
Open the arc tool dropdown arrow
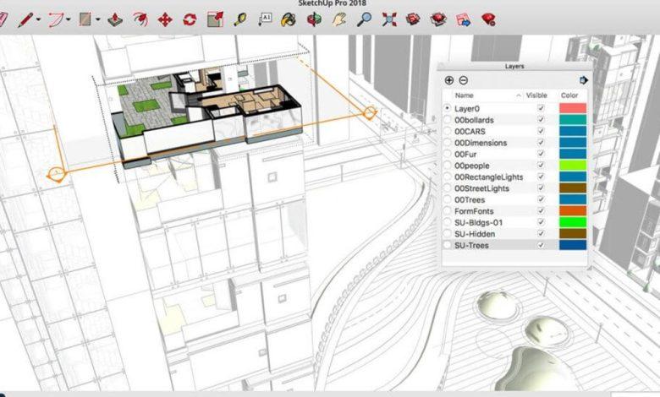69,19
